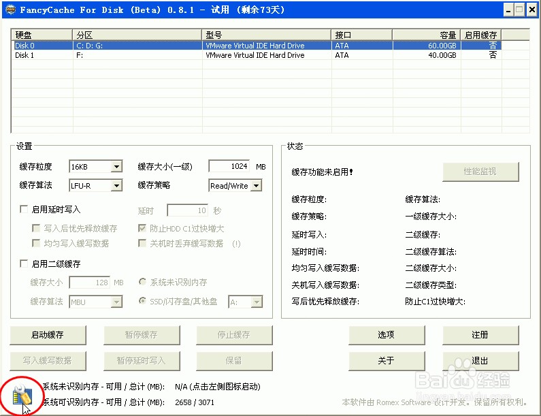The image size is (541, 416).
Task: Minimize the FancyCache window
Action: 508,10
